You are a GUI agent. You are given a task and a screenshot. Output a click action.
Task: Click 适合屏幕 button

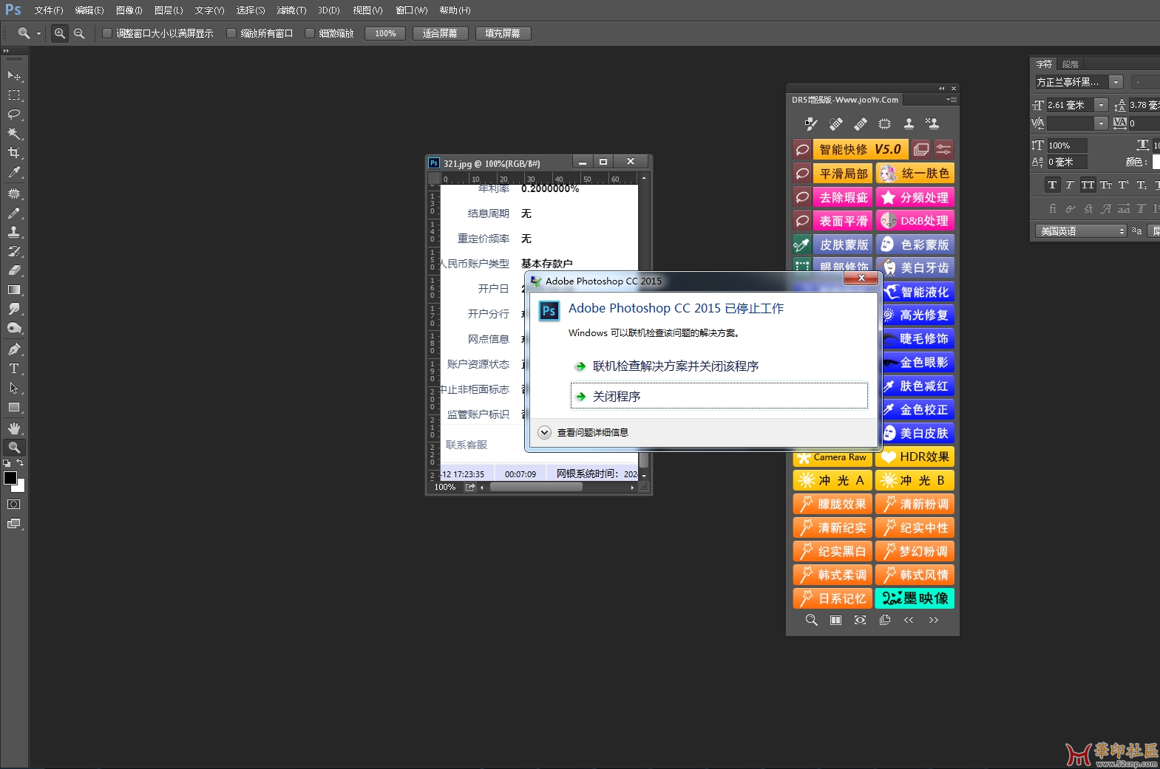(x=440, y=33)
